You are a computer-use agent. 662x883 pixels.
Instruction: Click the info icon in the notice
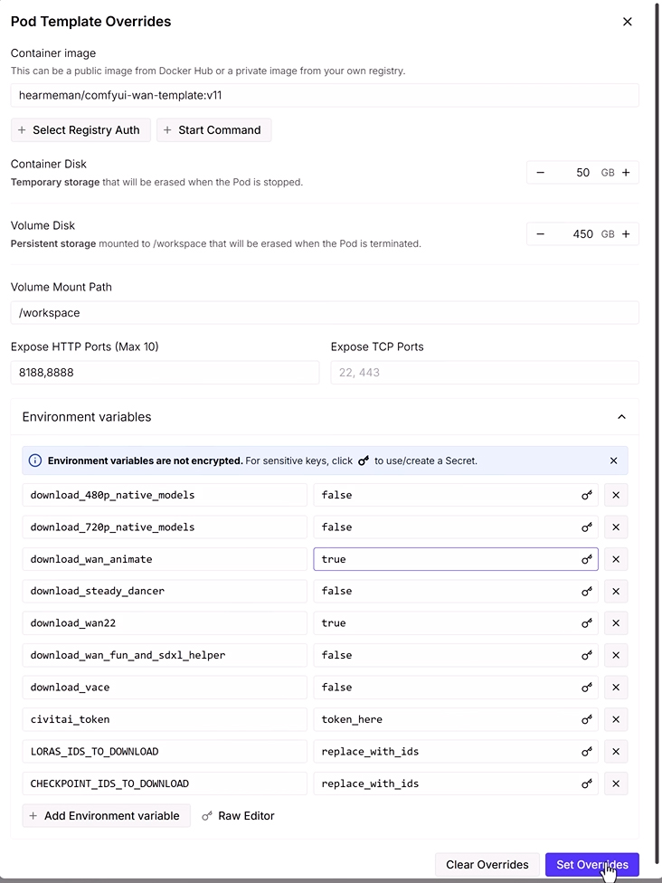click(x=35, y=460)
